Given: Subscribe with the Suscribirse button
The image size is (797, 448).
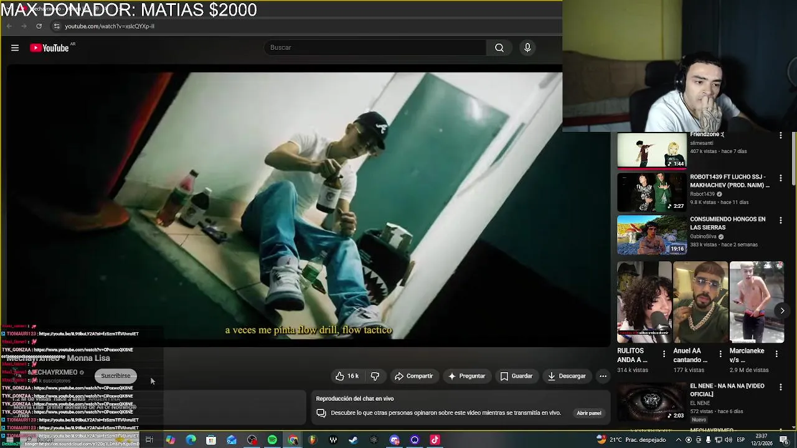Looking at the screenshot, I should pos(116,376).
